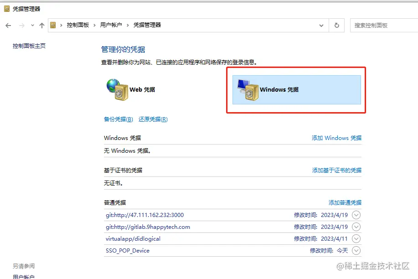Select 凭据管理器 in the breadcrumb
Viewport: 418px width, 279px height.
tap(147, 25)
